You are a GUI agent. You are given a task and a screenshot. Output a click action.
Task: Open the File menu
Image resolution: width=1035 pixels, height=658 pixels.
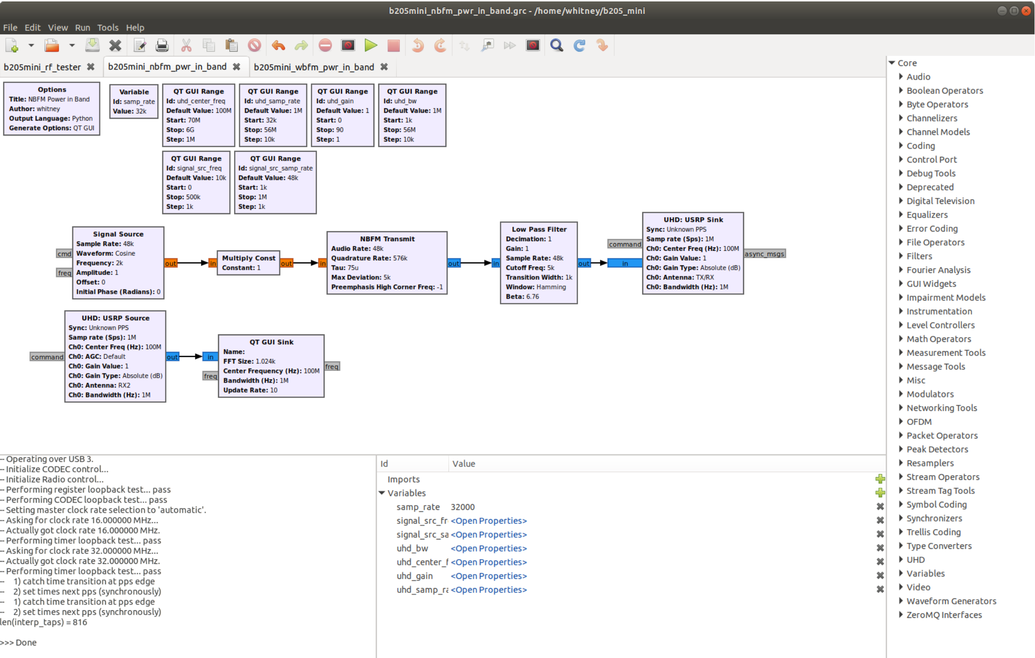click(10, 27)
